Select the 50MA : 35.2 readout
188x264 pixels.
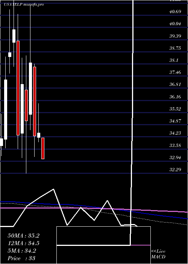click(23, 236)
